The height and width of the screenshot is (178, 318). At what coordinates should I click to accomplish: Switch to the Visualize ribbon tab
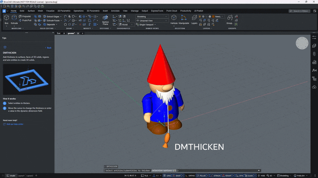[50, 11]
